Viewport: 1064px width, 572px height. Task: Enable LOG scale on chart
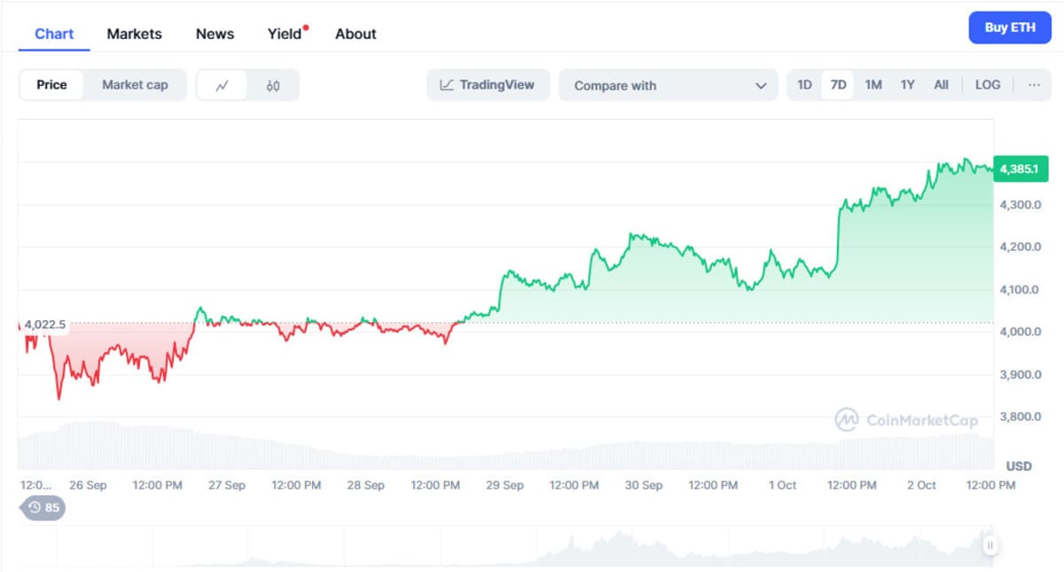point(987,85)
